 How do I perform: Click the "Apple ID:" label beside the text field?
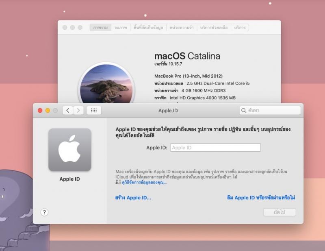[157, 148]
